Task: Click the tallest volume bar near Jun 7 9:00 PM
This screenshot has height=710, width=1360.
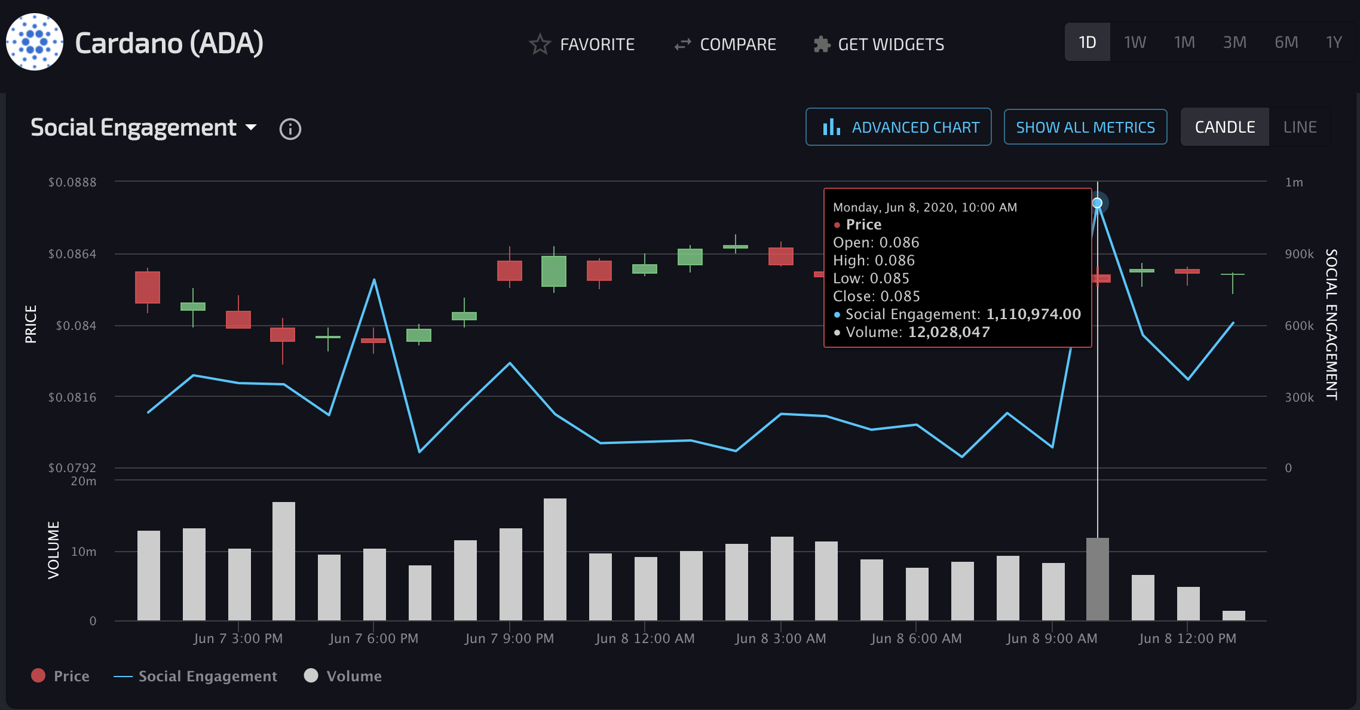Action: coord(555,559)
